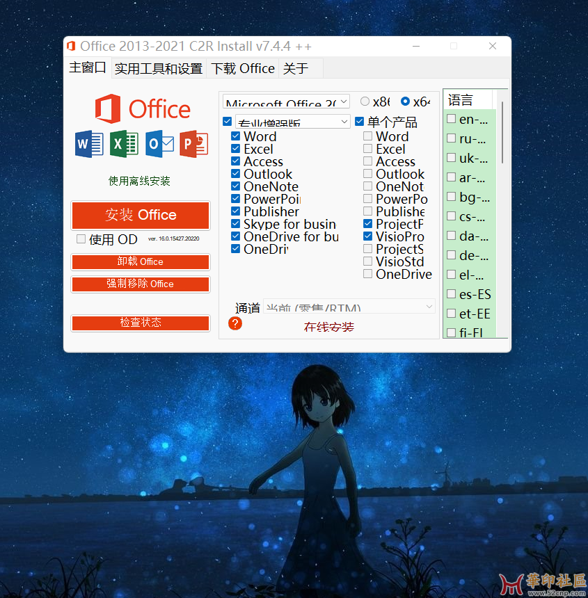Viewport: 588px width, 598px height.
Task: Click the Office title bar icon
Action: 72,46
